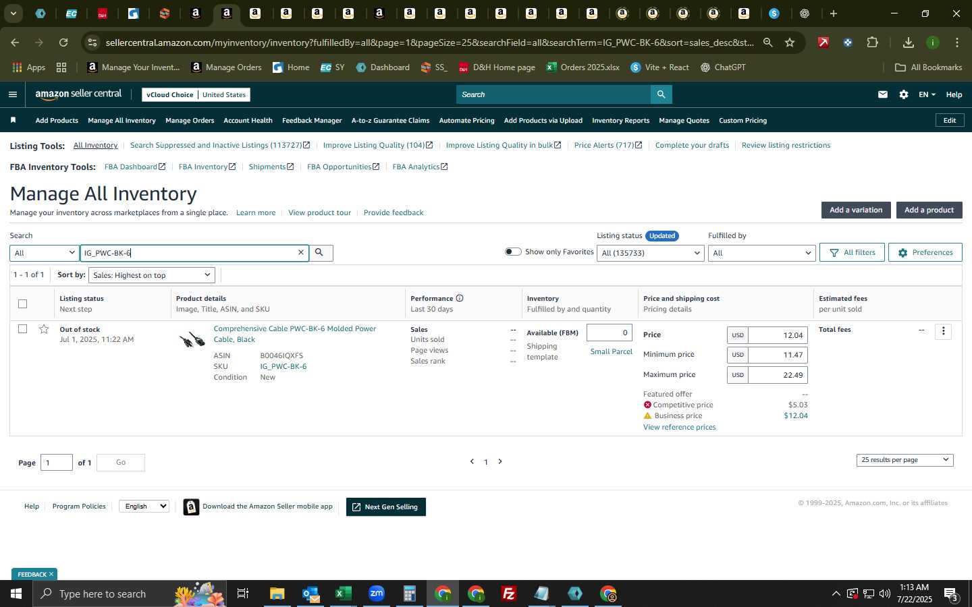
Task: Open Next Gen Selling button
Action: click(x=385, y=507)
